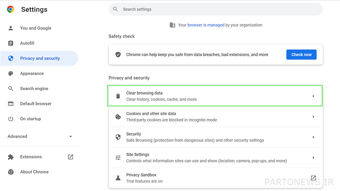The width and height of the screenshot is (340, 191).
Task: Click the Site Settings row arrow
Action: pyautogui.click(x=313, y=158)
